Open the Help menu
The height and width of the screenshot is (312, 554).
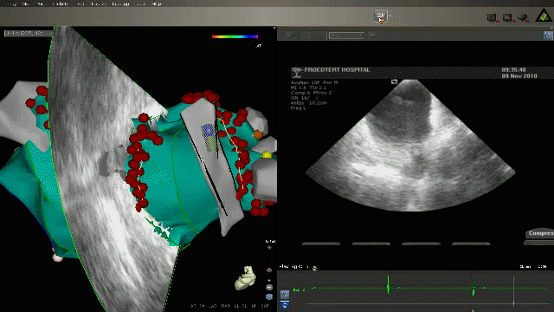pos(156,3)
